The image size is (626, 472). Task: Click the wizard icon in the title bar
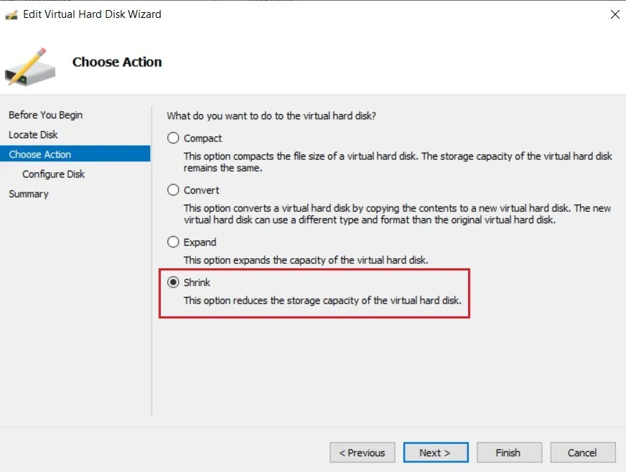pyautogui.click(x=11, y=14)
